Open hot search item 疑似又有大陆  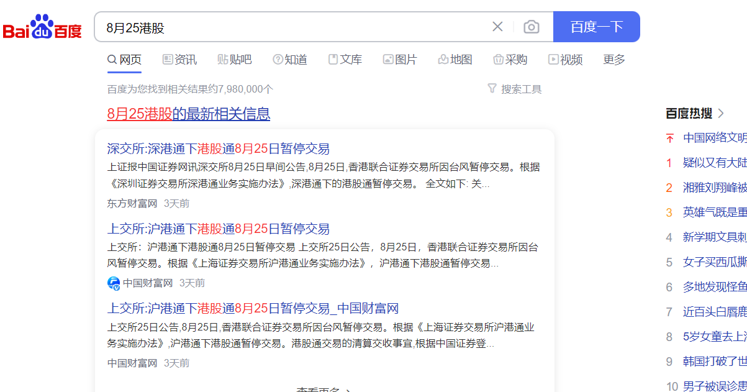pos(715,162)
